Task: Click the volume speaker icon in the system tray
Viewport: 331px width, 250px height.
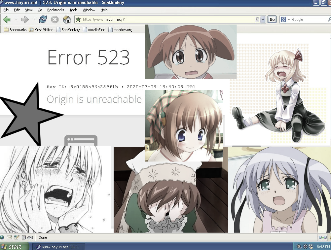Action: pos(298,246)
